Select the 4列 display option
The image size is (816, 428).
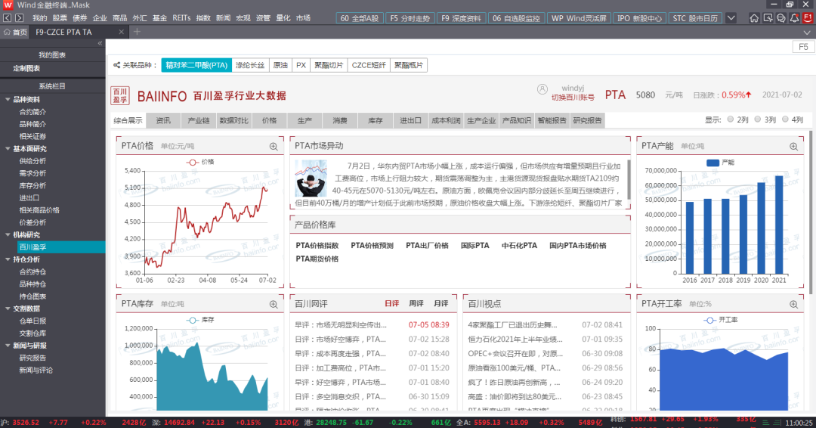point(785,119)
